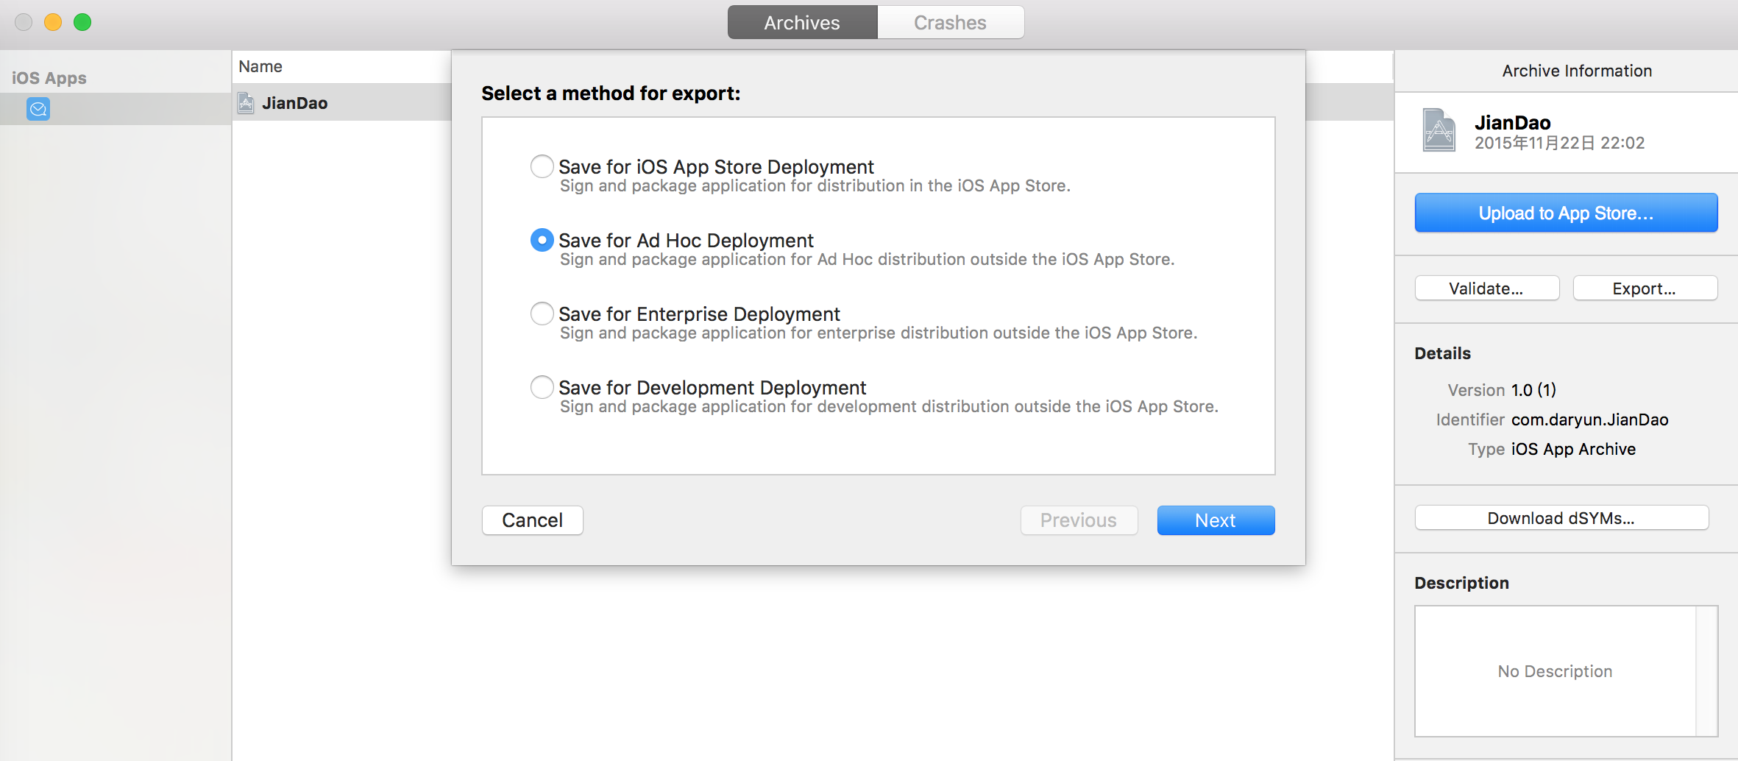This screenshot has width=1738, height=761.
Task: Open the Validate option
Action: [1486, 289]
